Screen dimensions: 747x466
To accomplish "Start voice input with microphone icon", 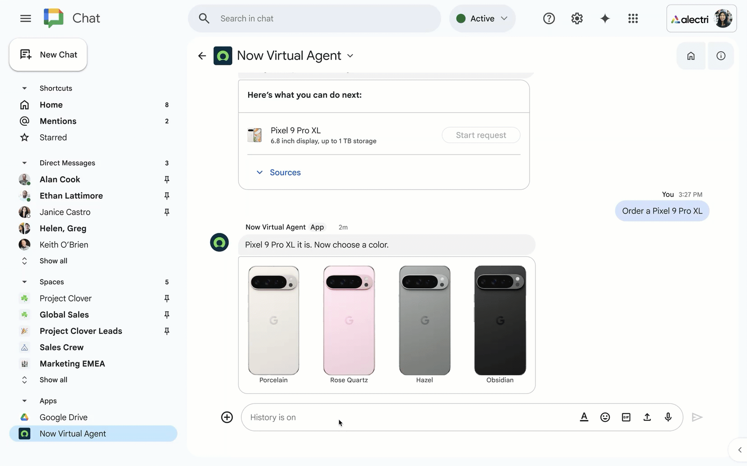I will pyautogui.click(x=668, y=417).
